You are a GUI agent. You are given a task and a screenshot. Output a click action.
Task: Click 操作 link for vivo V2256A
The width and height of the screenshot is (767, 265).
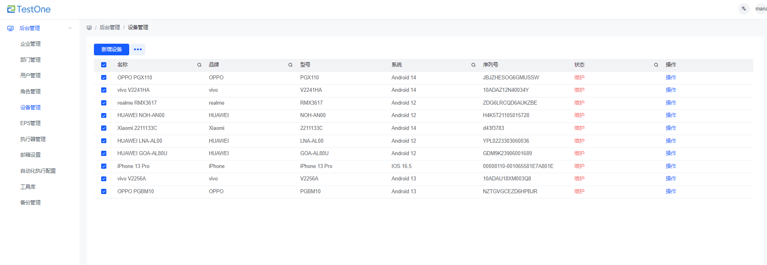pos(671,178)
